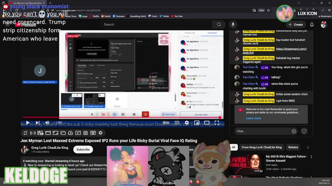Click into the YouTube Search field
Image resolution: width=332 pixels, height=186 pixels.
point(157,25)
